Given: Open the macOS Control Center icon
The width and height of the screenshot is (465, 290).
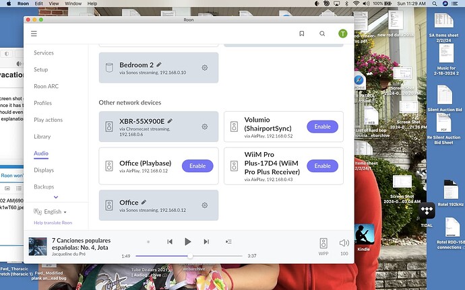Looking at the screenshot, I should [454, 3].
